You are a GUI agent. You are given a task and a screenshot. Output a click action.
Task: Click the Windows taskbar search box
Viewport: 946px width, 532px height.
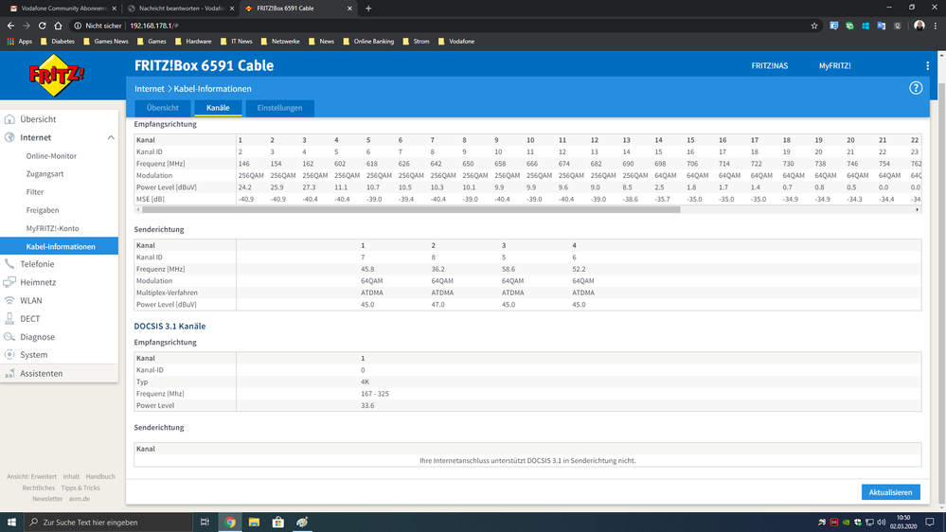[x=109, y=523]
